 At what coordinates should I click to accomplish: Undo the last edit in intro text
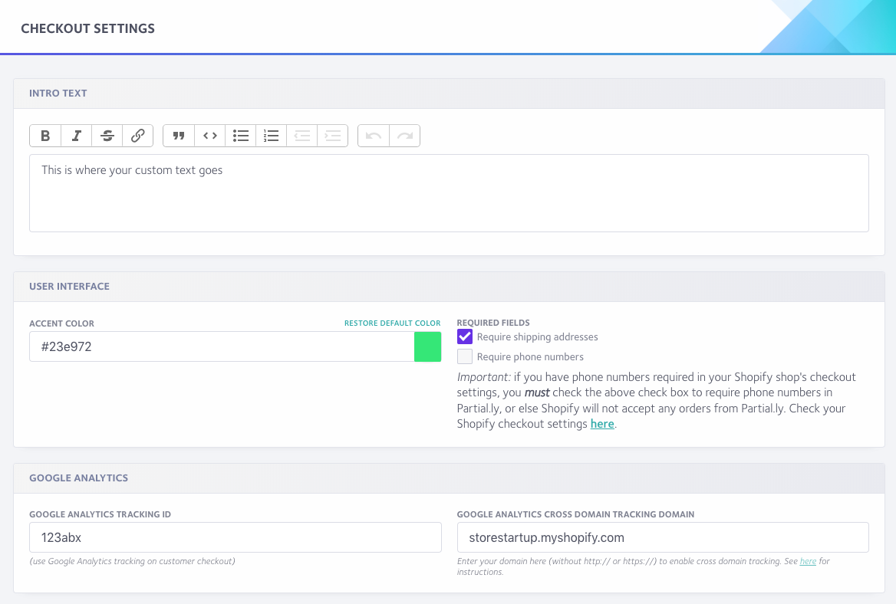point(374,136)
